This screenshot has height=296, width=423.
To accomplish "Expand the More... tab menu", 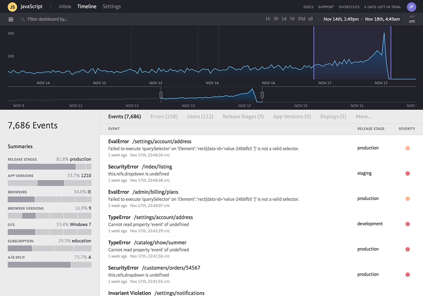I will [x=364, y=116].
